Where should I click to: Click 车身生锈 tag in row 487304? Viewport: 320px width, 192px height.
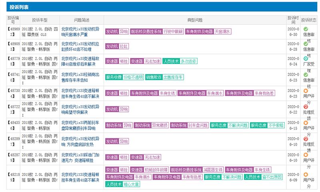click(153, 93)
